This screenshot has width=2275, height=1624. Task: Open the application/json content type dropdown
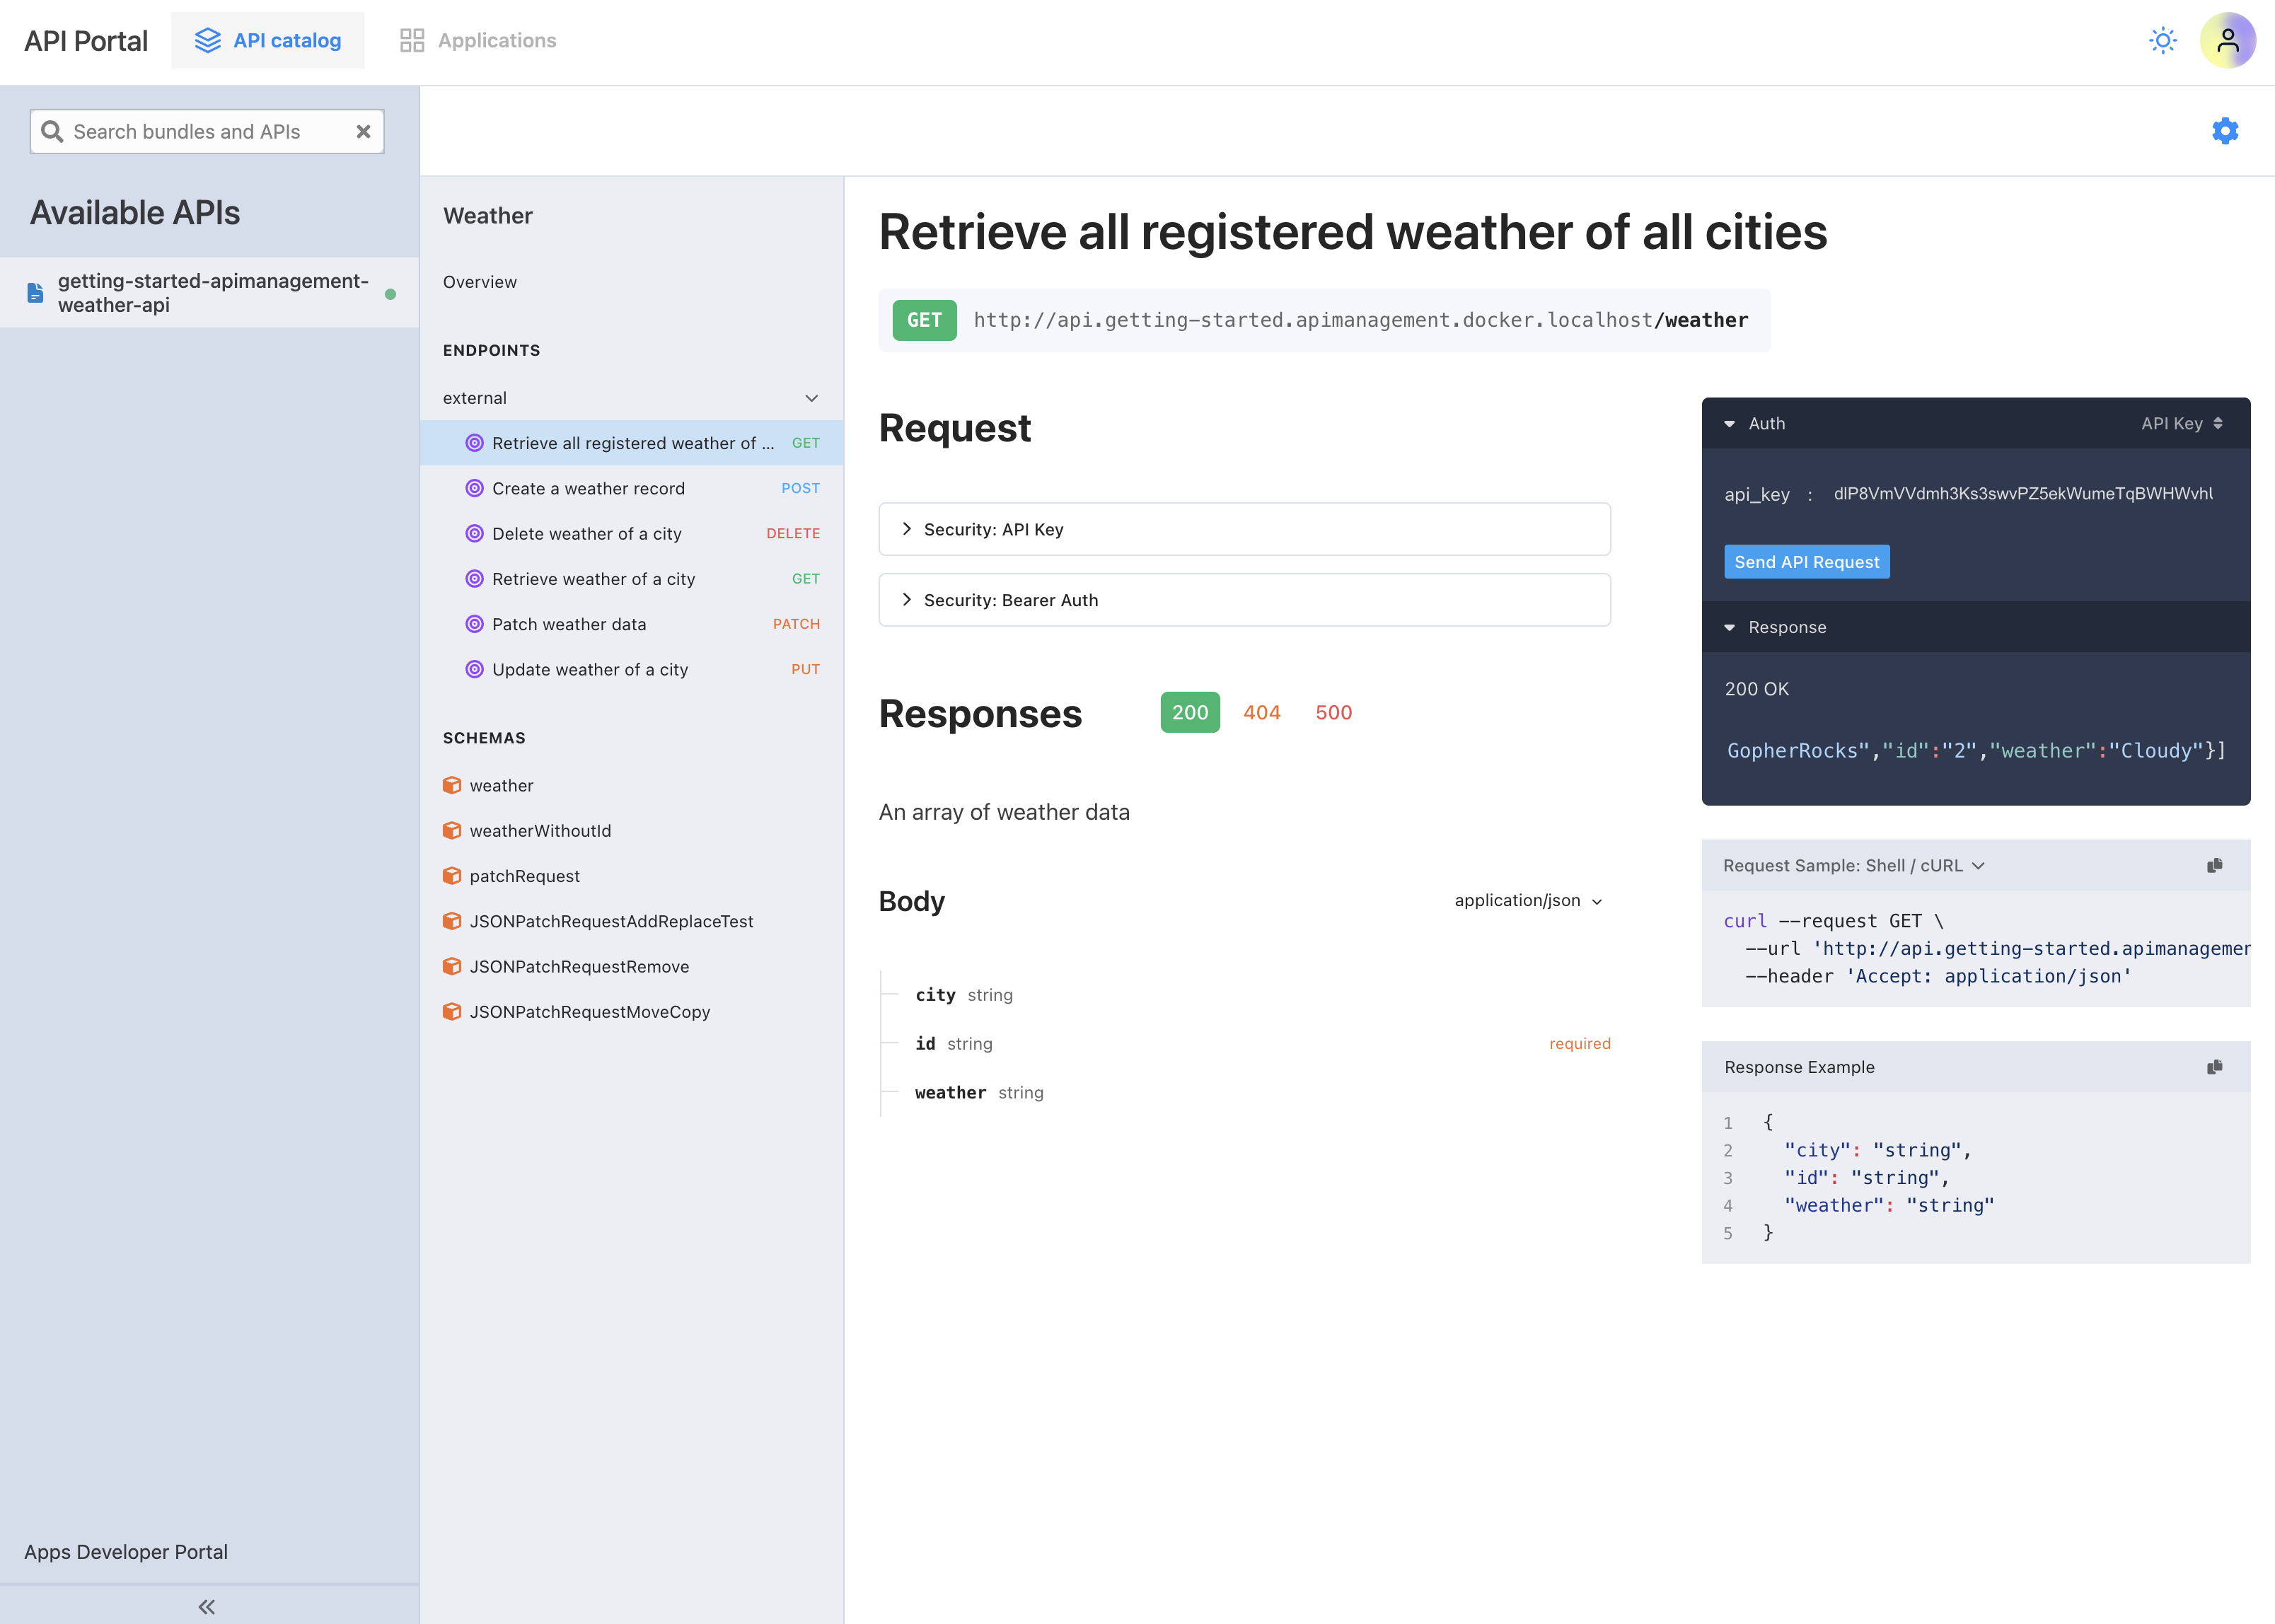[1527, 901]
